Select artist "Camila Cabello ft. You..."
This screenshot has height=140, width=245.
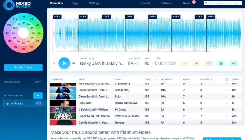[x=93, y=123]
